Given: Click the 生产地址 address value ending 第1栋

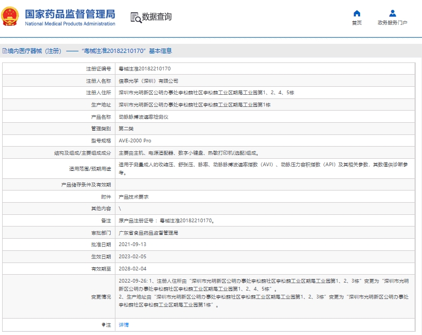Looking at the screenshot, I should coord(194,105).
